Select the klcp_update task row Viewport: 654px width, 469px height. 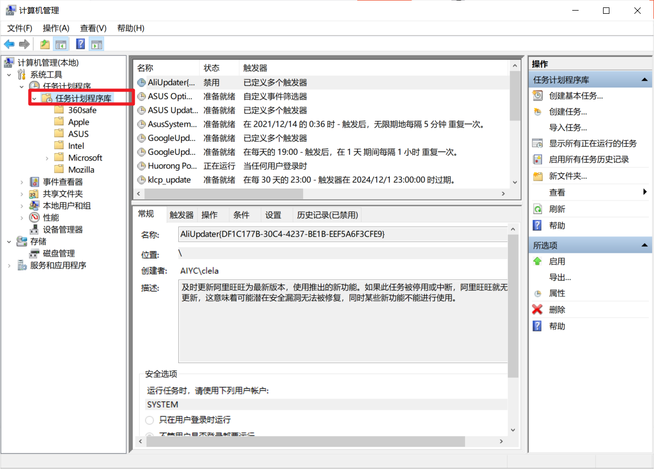click(321, 180)
